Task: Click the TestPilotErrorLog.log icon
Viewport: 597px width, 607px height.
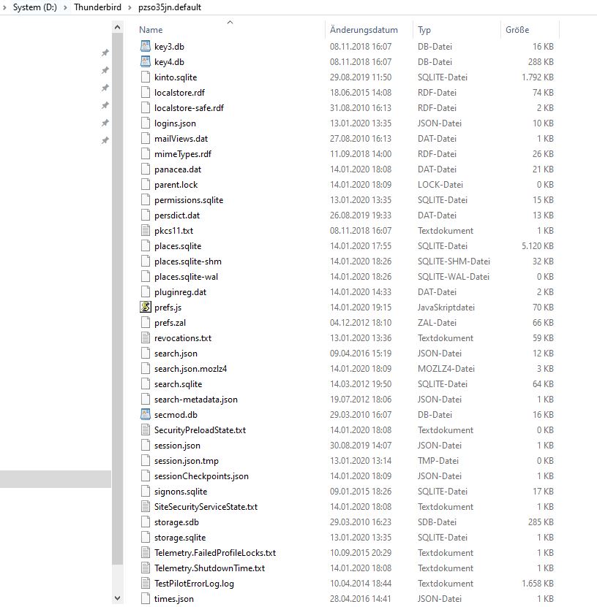Action: tap(146, 584)
